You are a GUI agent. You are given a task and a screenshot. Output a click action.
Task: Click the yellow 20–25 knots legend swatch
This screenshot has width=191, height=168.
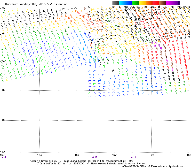(x=142, y=3)
